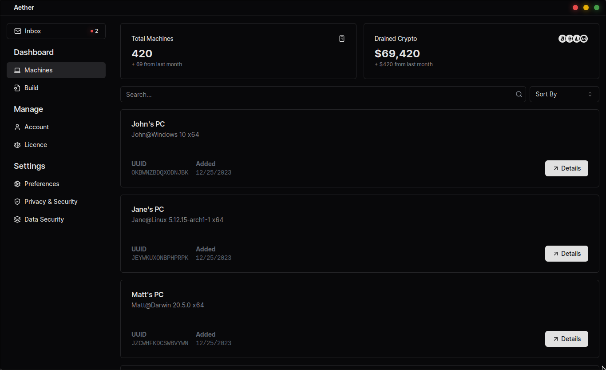Screen dimensions: 606x370
Task: Click the Monero icon on the crypto card
Action: [x=583, y=39]
